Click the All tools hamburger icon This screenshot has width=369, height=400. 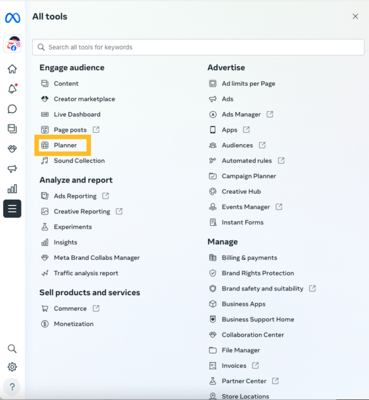click(12, 209)
